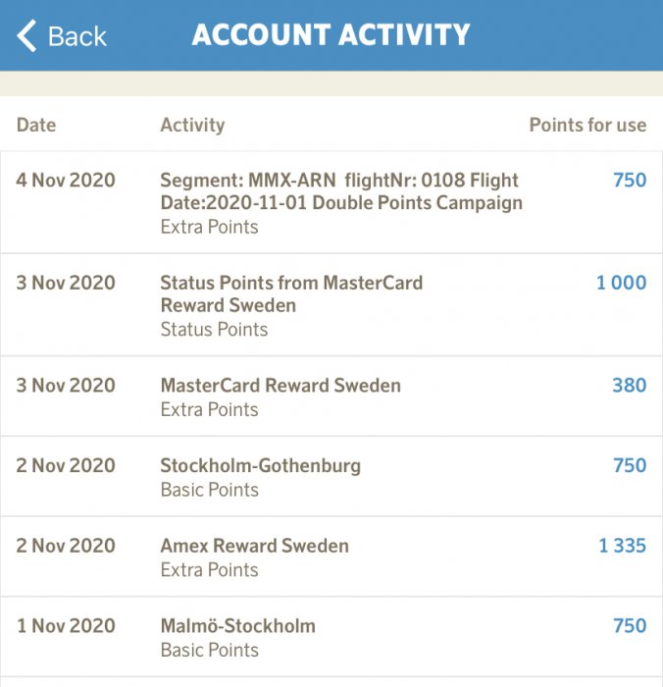Tap 750 points for Stockholm-Gothenburg
Image resolution: width=663 pixels, height=687 pixels.
click(x=629, y=466)
